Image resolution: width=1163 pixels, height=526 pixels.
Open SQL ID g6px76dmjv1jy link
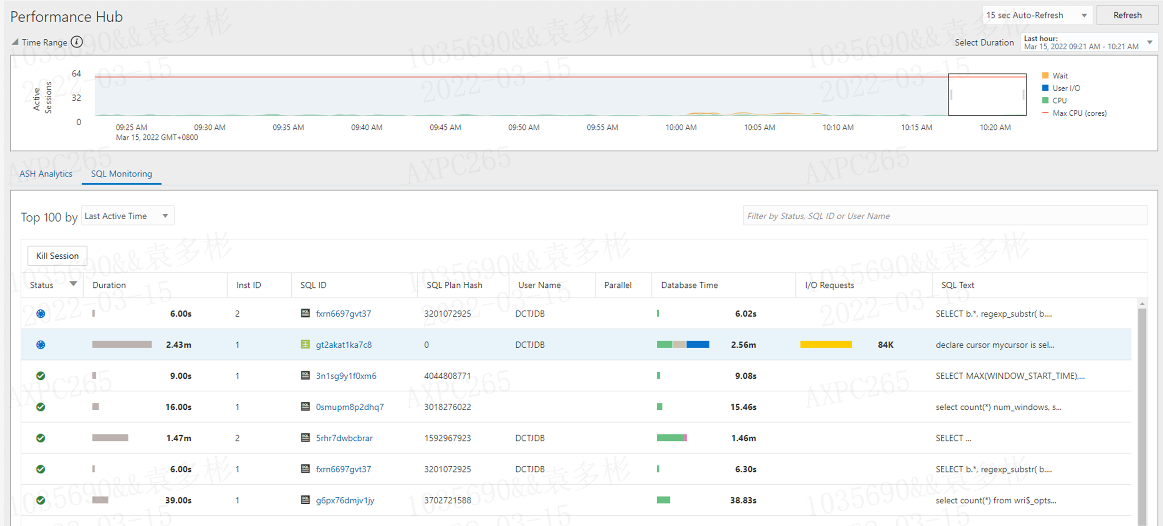pos(345,500)
